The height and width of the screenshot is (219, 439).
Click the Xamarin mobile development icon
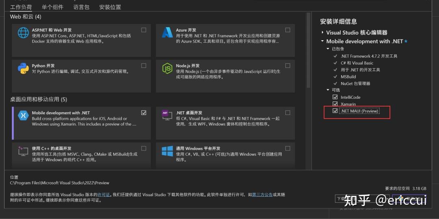(x=23, y=115)
